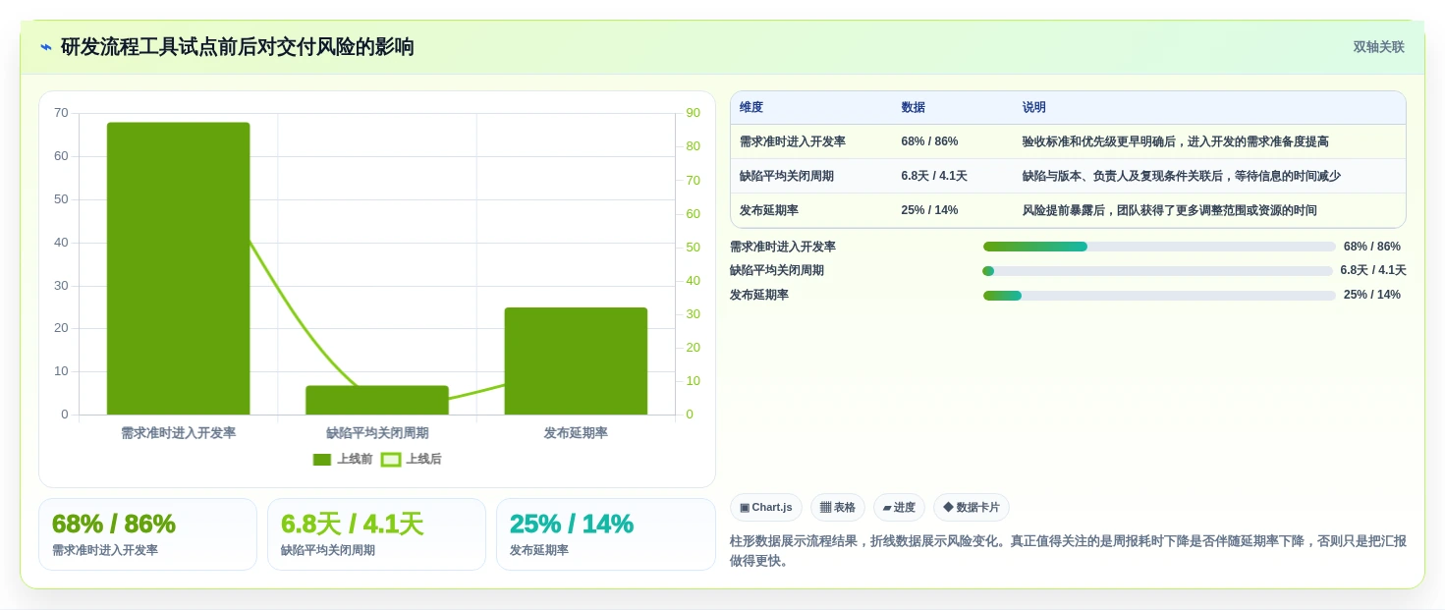
Task: Click the 缺陷平均关闭周期 table row name
Action: click(787, 176)
